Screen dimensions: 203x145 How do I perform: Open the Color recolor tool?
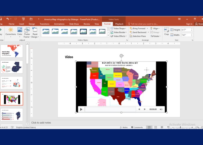pos(20,32)
